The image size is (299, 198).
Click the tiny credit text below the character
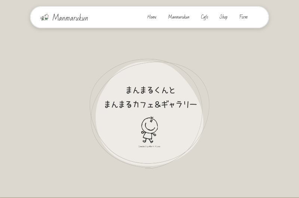pyautogui.click(x=149, y=146)
